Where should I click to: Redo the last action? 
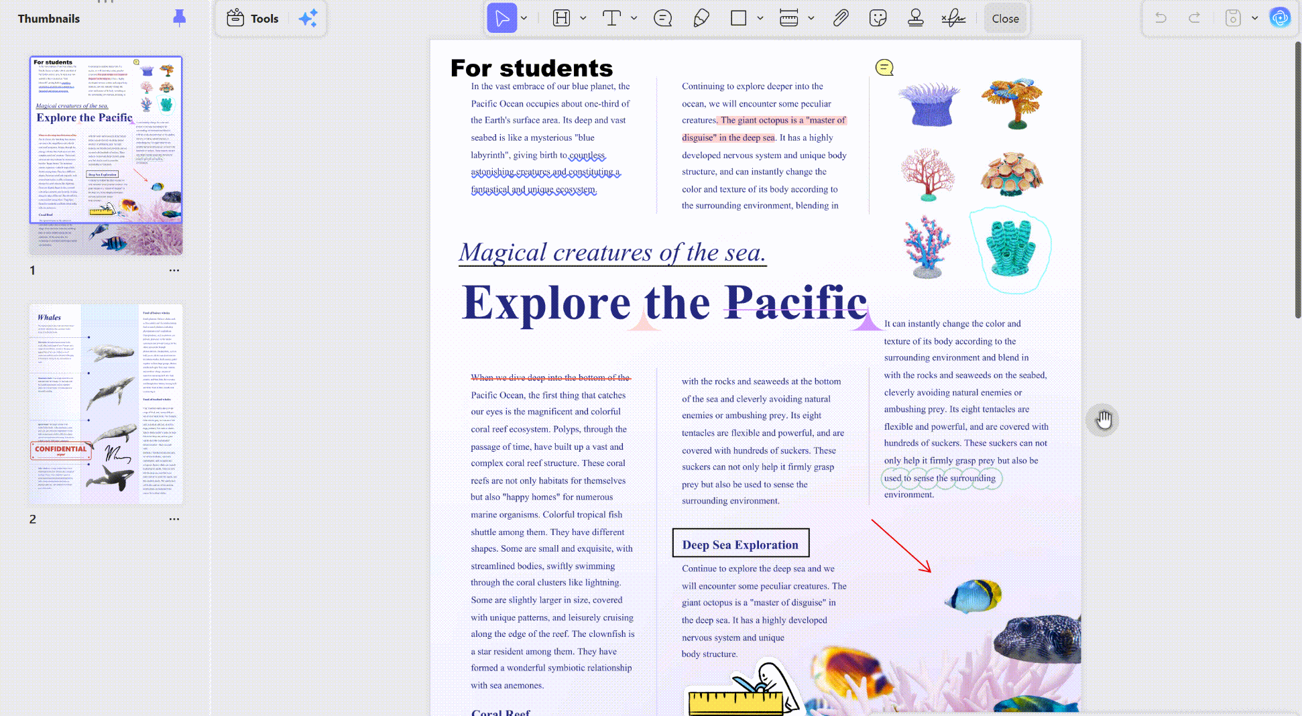tap(1194, 18)
